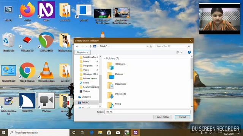Click the folder list scrollbar up arrow
243x136 pixels.
coord(192,57)
